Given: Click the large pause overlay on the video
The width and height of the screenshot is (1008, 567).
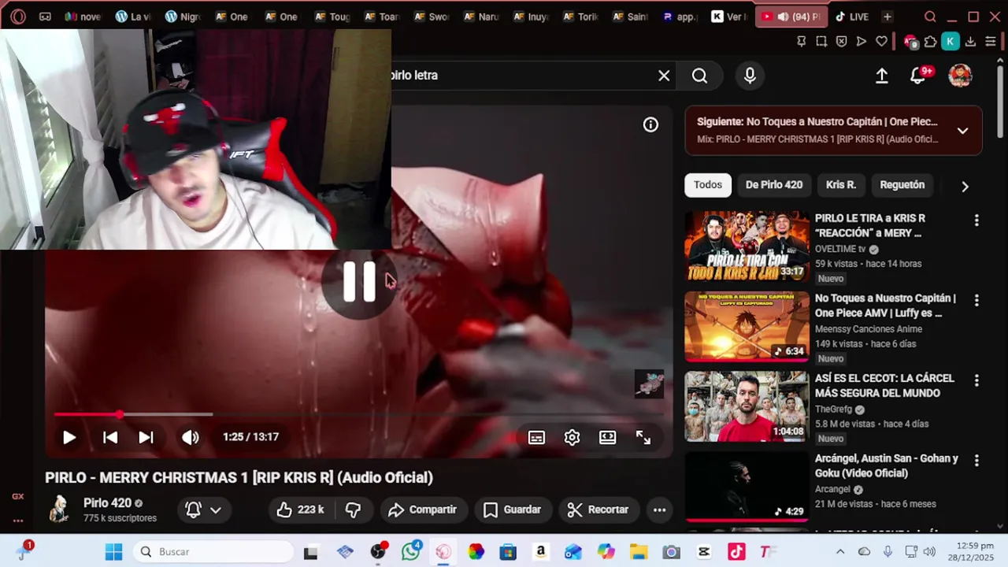Looking at the screenshot, I should (359, 281).
